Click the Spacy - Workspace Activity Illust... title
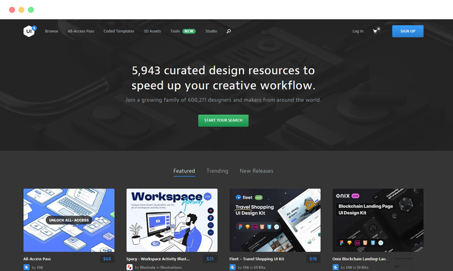The width and height of the screenshot is (453, 271). tap(158, 259)
